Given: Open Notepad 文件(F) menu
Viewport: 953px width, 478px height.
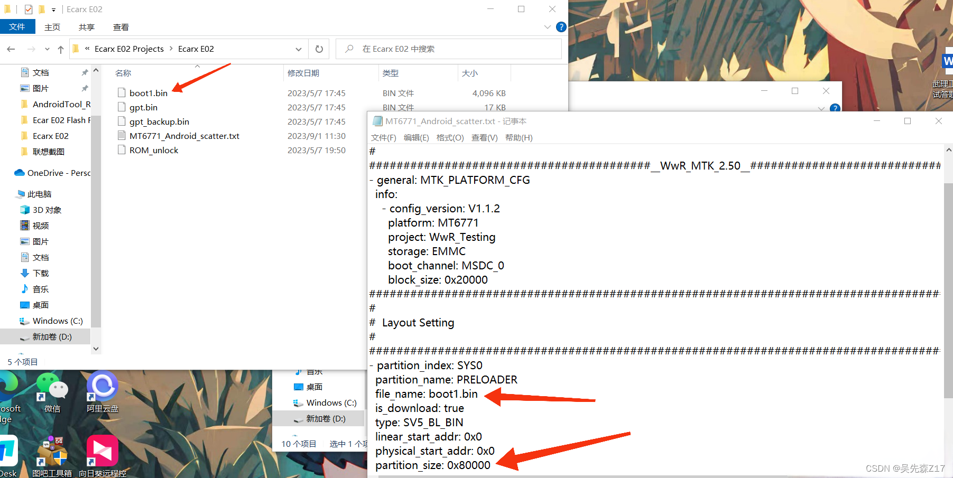Looking at the screenshot, I should click(384, 138).
